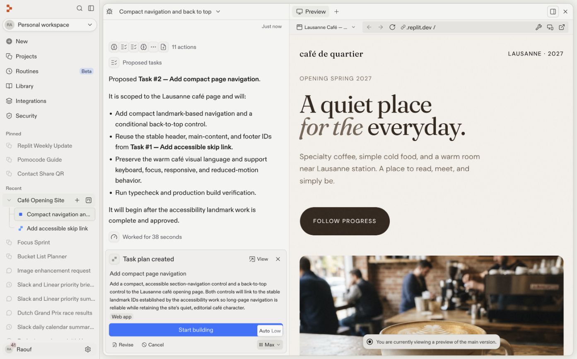This screenshot has height=359, width=577.
Task: Open the device size selector icon
Action: click(x=550, y=27)
